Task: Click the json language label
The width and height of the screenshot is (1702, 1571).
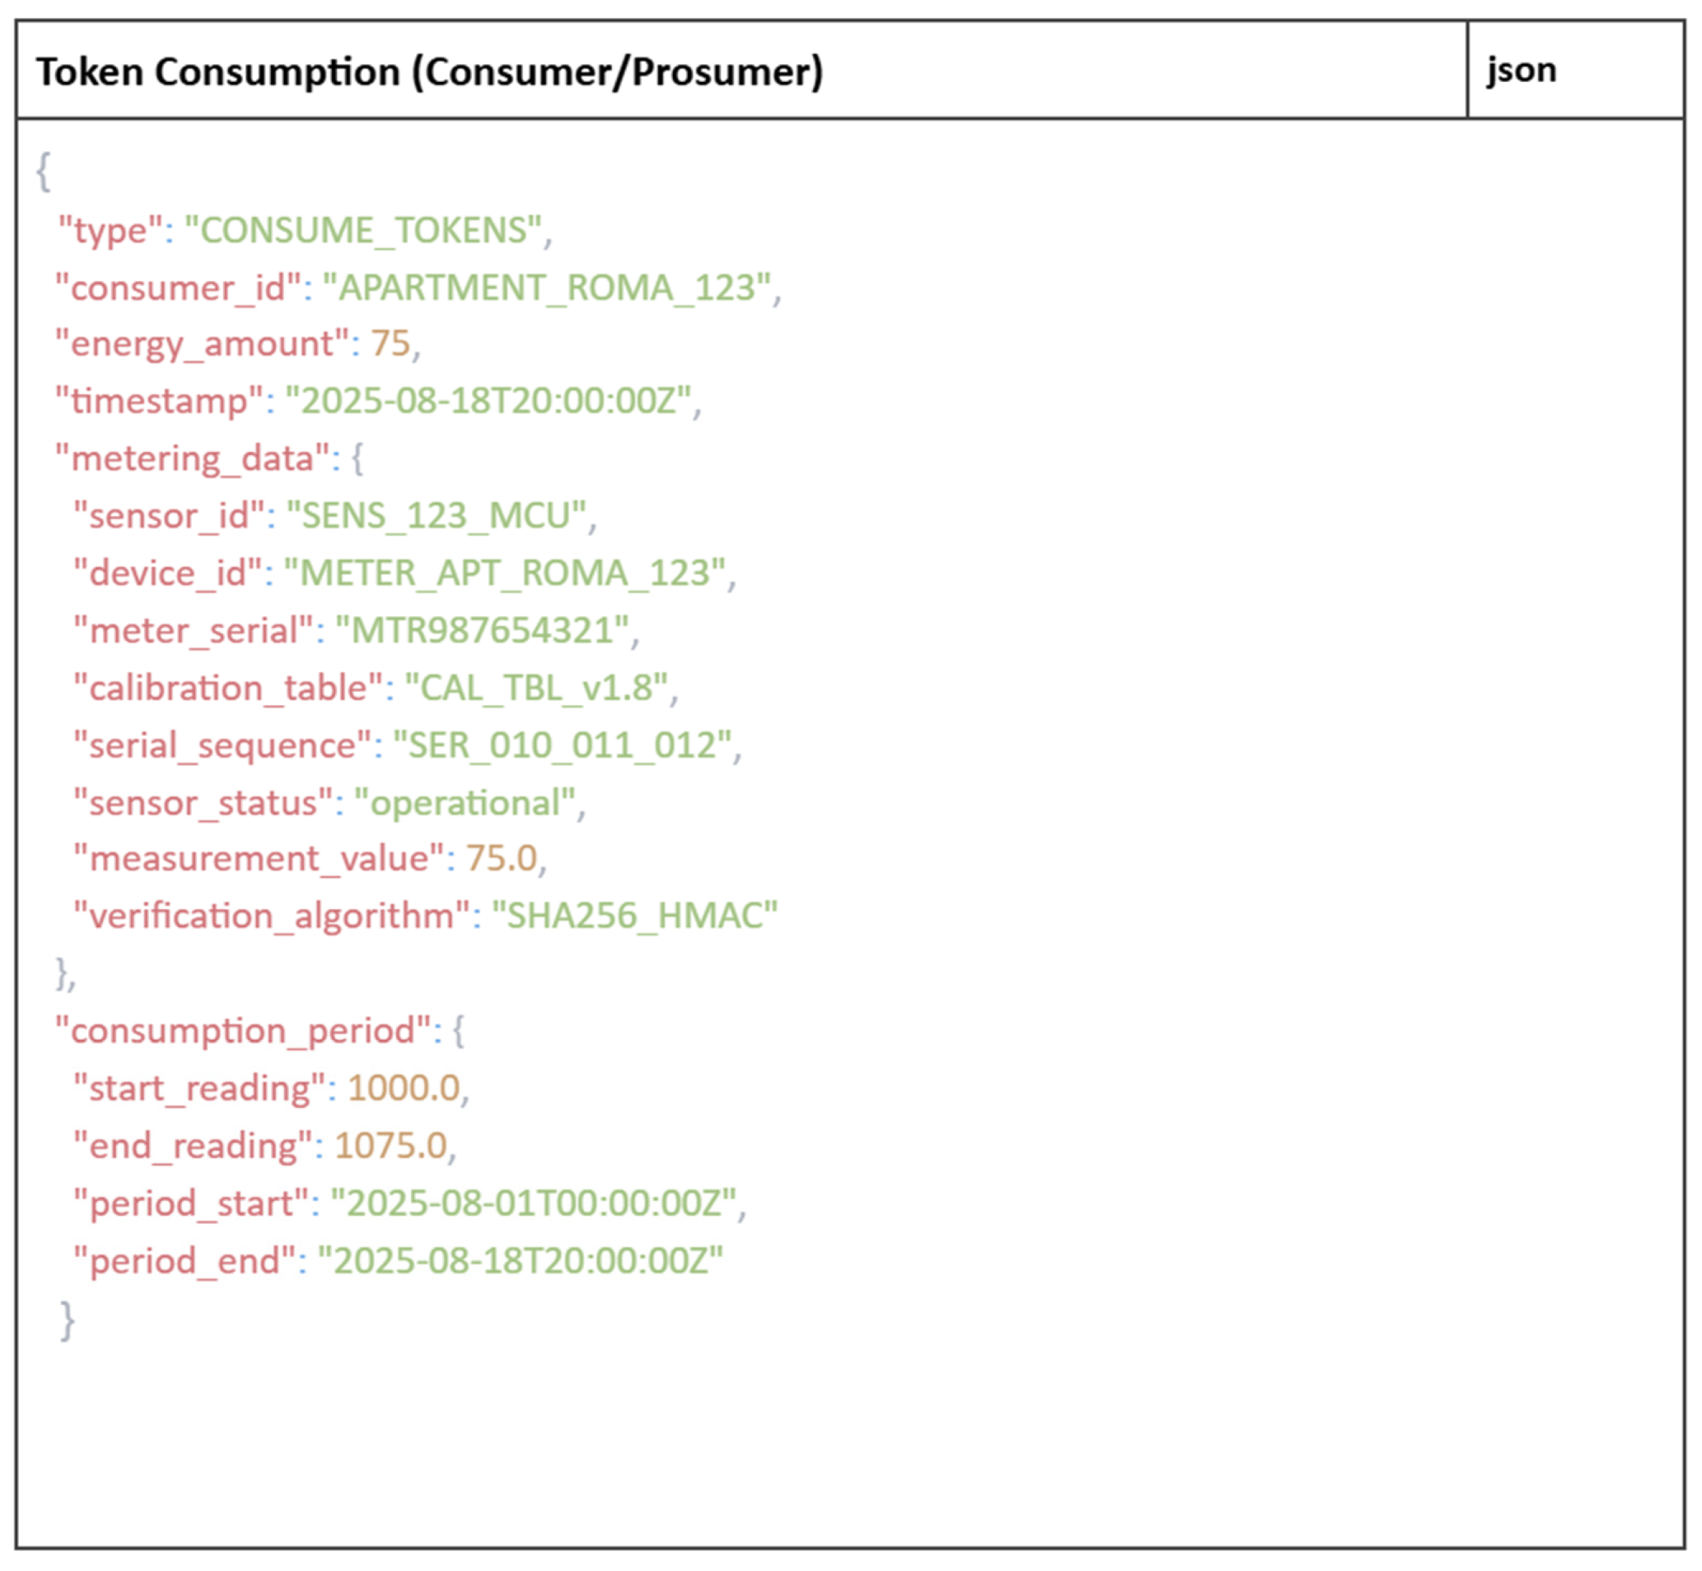Action: coord(1521,70)
